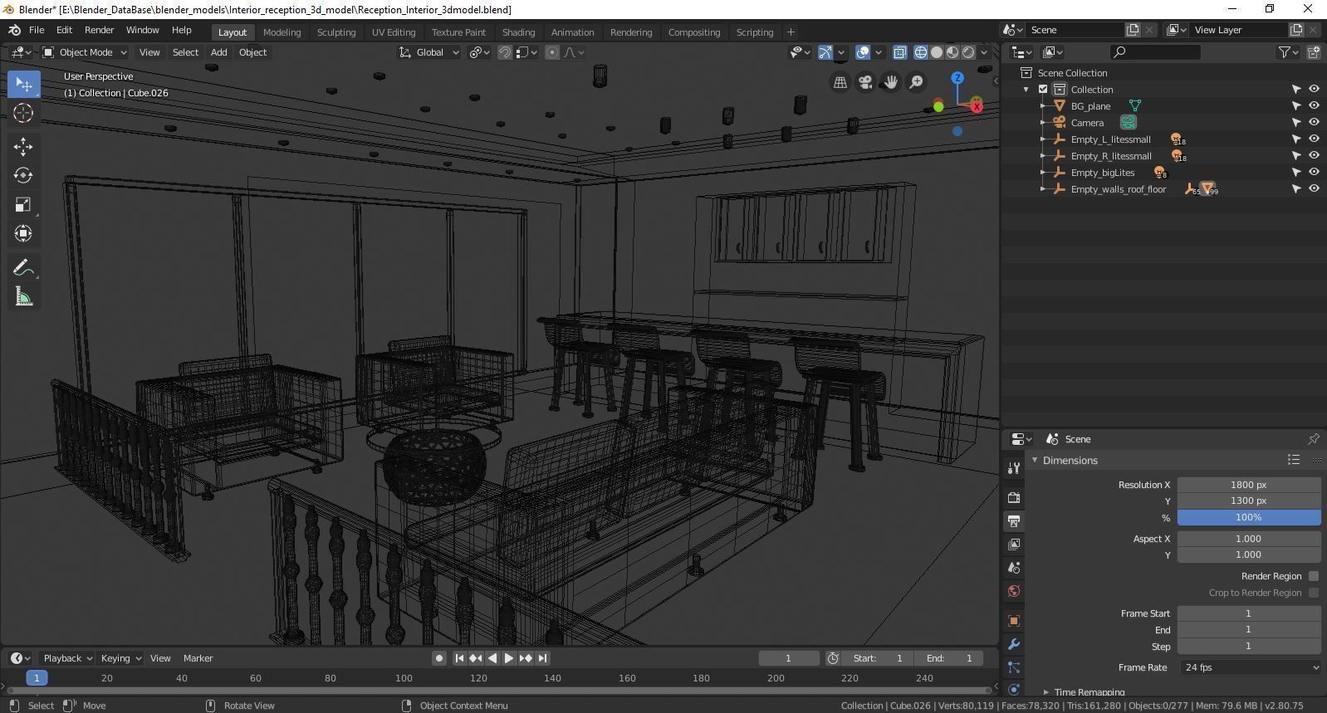Select wireframe viewport shading
The width and height of the screenshot is (1327, 713).
click(921, 52)
